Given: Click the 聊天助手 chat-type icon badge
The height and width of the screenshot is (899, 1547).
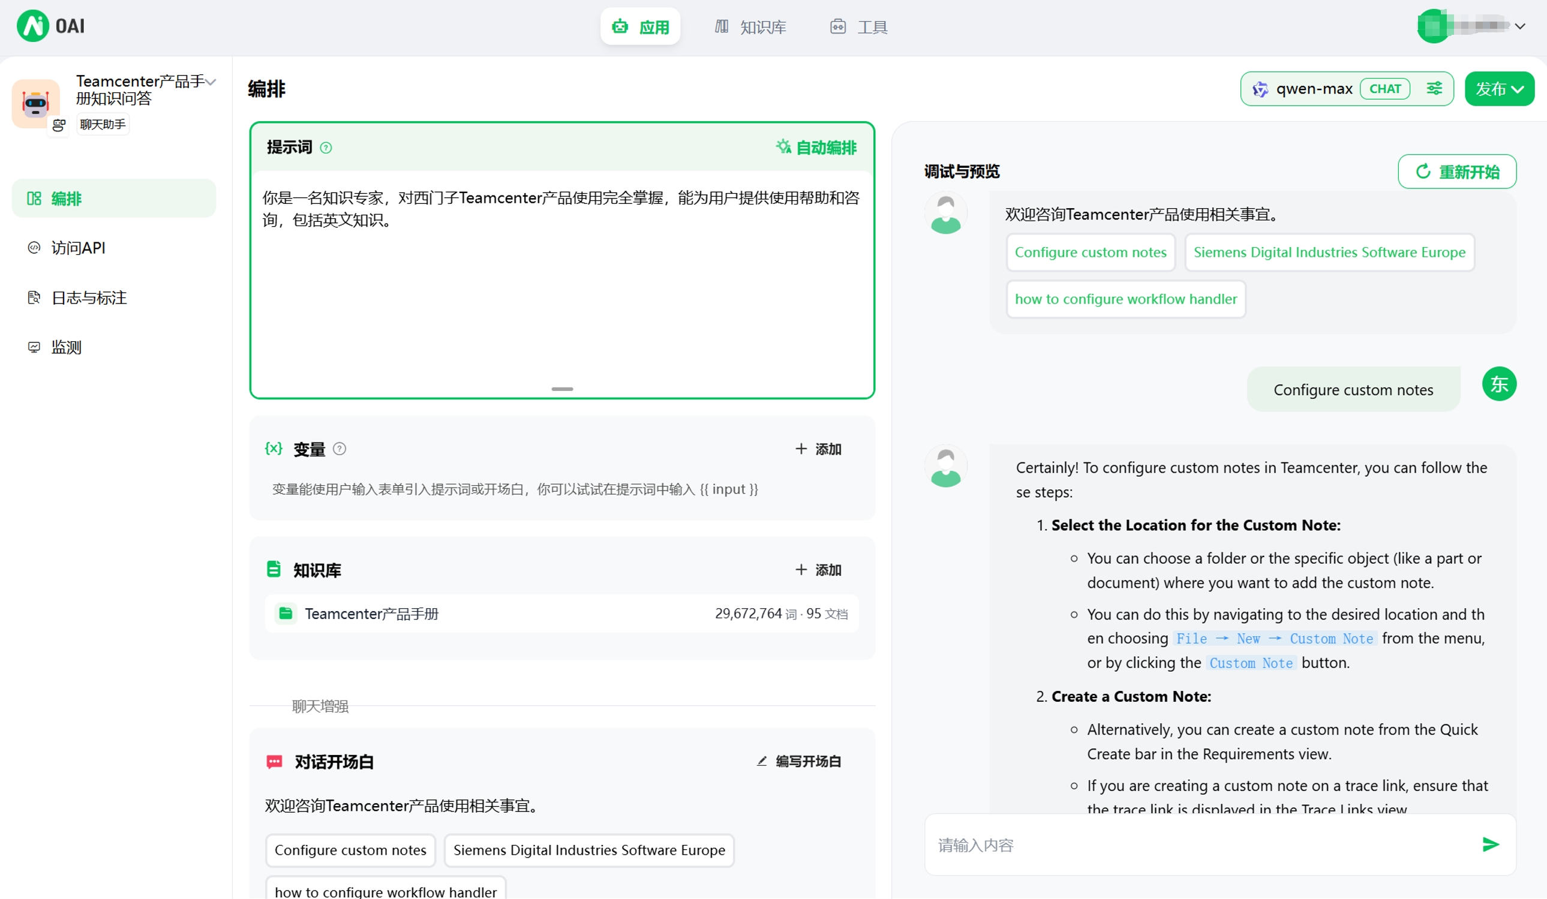Looking at the screenshot, I should pos(59,125).
